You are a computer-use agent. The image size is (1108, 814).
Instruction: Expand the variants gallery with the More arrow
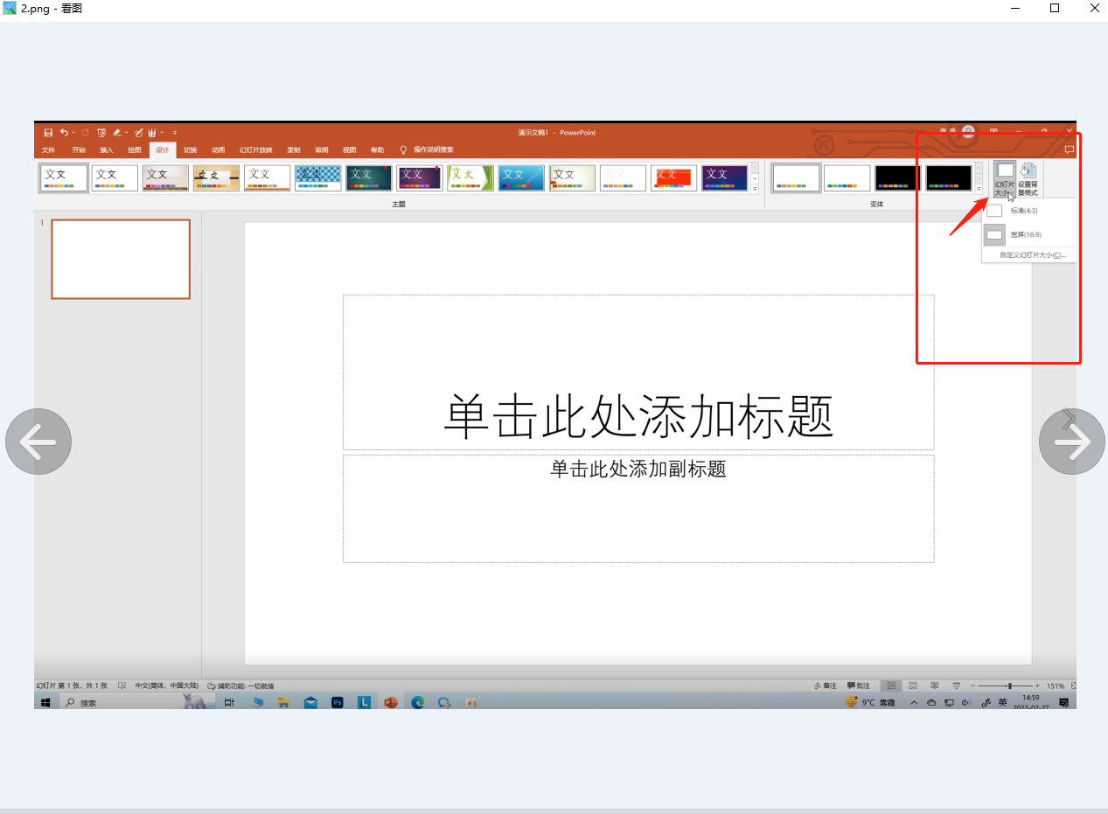pyautogui.click(x=979, y=189)
